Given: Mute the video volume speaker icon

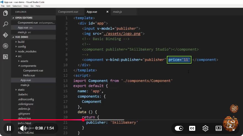Looking at the screenshot, I should [23, 128].
